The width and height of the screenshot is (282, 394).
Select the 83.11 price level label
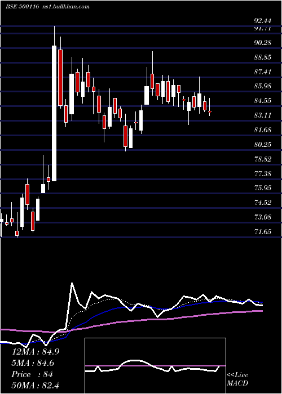(x=262, y=115)
